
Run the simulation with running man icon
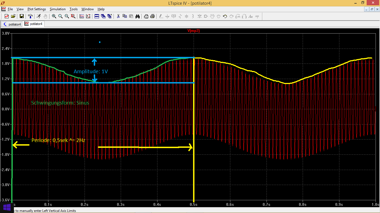point(39,16)
